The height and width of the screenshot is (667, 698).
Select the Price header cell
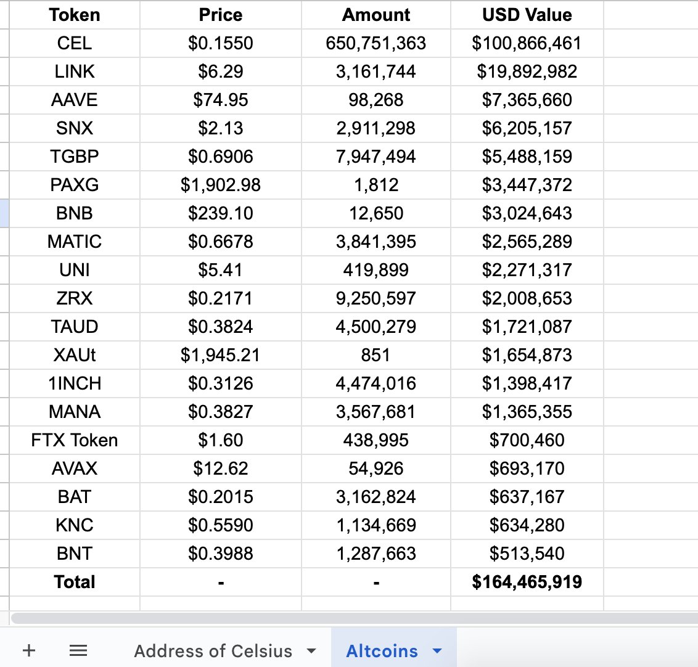(x=221, y=15)
